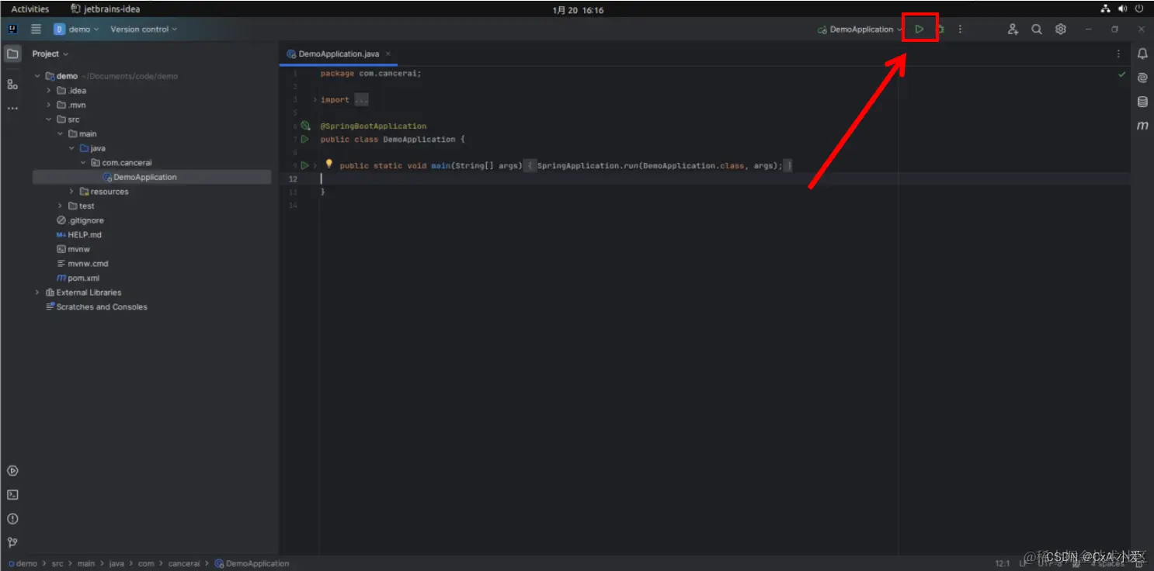The image size is (1154, 571).
Task: Click the Spring bean gutter icon on line 6
Action: (x=305, y=126)
